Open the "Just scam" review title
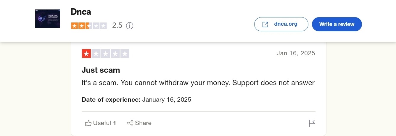 pyautogui.click(x=101, y=70)
